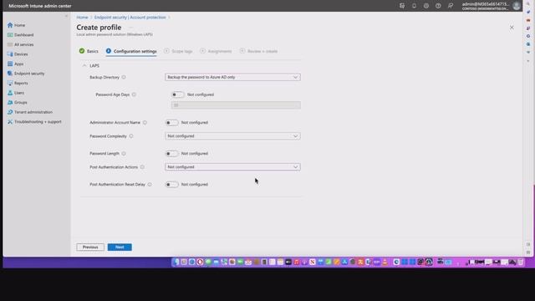
Task: Show info for Post Authentication Actions
Action: [x=142, y=167]
